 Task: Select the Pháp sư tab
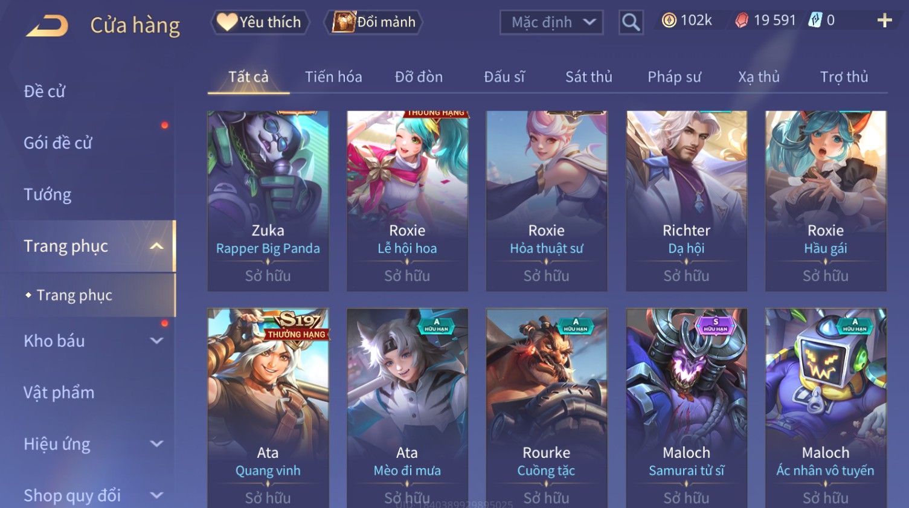[x=674, y=77]
